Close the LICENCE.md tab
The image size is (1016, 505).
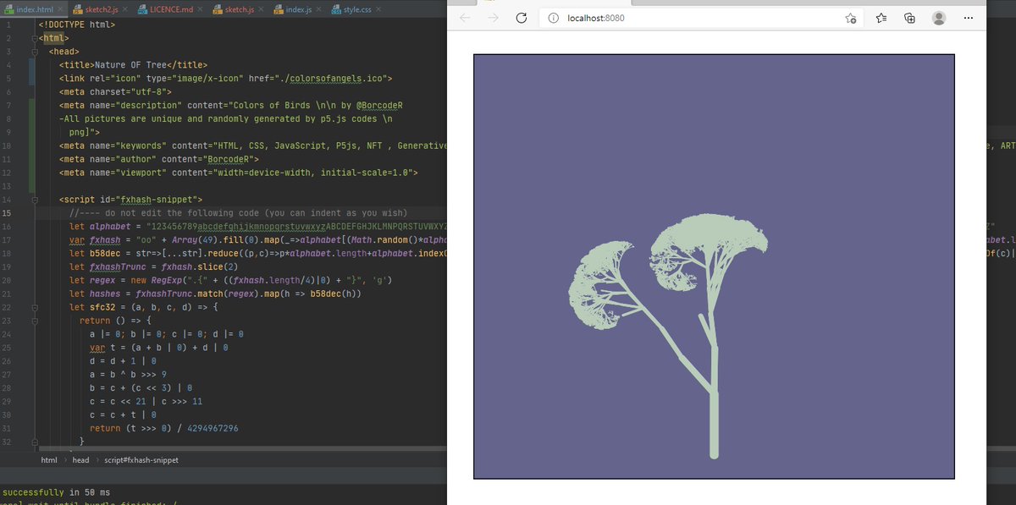click(x=202, y=9)
